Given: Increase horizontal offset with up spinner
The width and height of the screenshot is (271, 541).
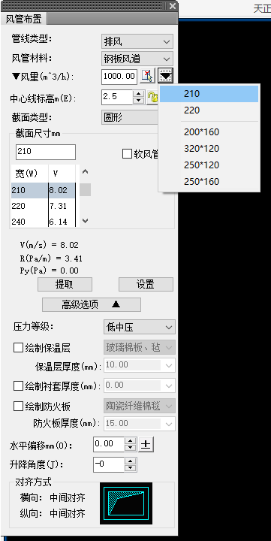Looking at the screenshot, I should point(130,440).
